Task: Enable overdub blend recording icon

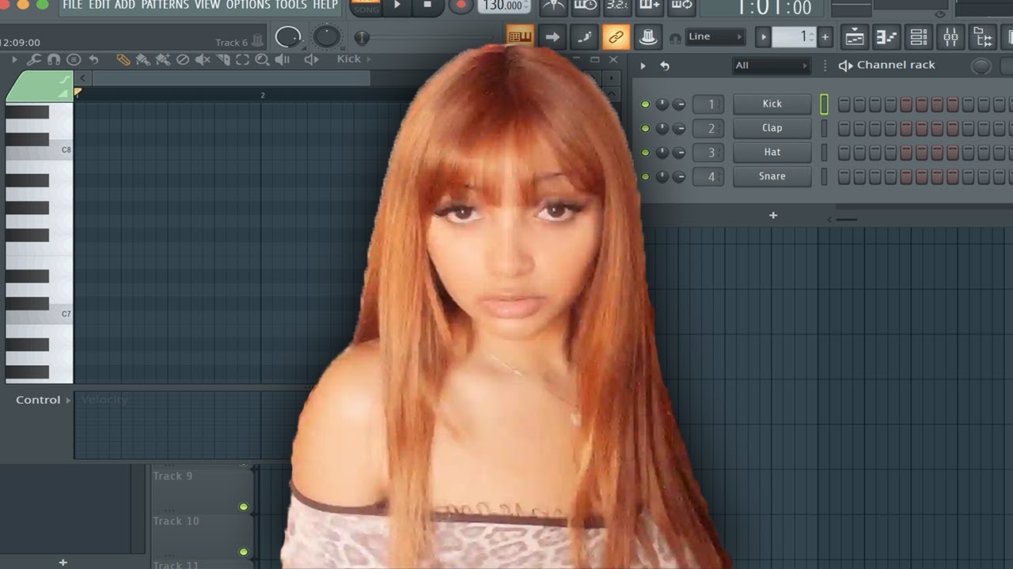Action: [x=649, y=6]
